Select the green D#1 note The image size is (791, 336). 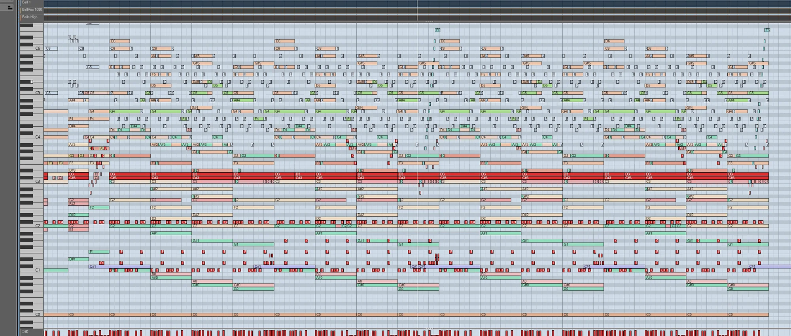[78, 259]
